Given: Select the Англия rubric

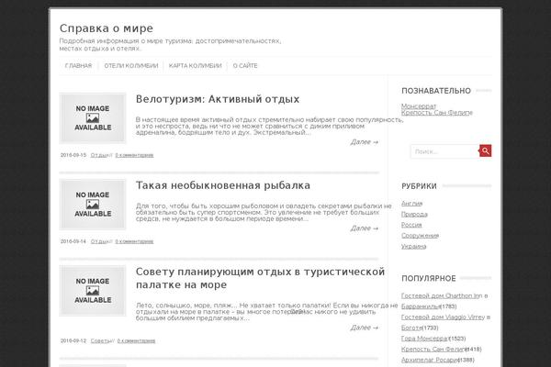Looking at the screenshot, I should pos(411,204).
